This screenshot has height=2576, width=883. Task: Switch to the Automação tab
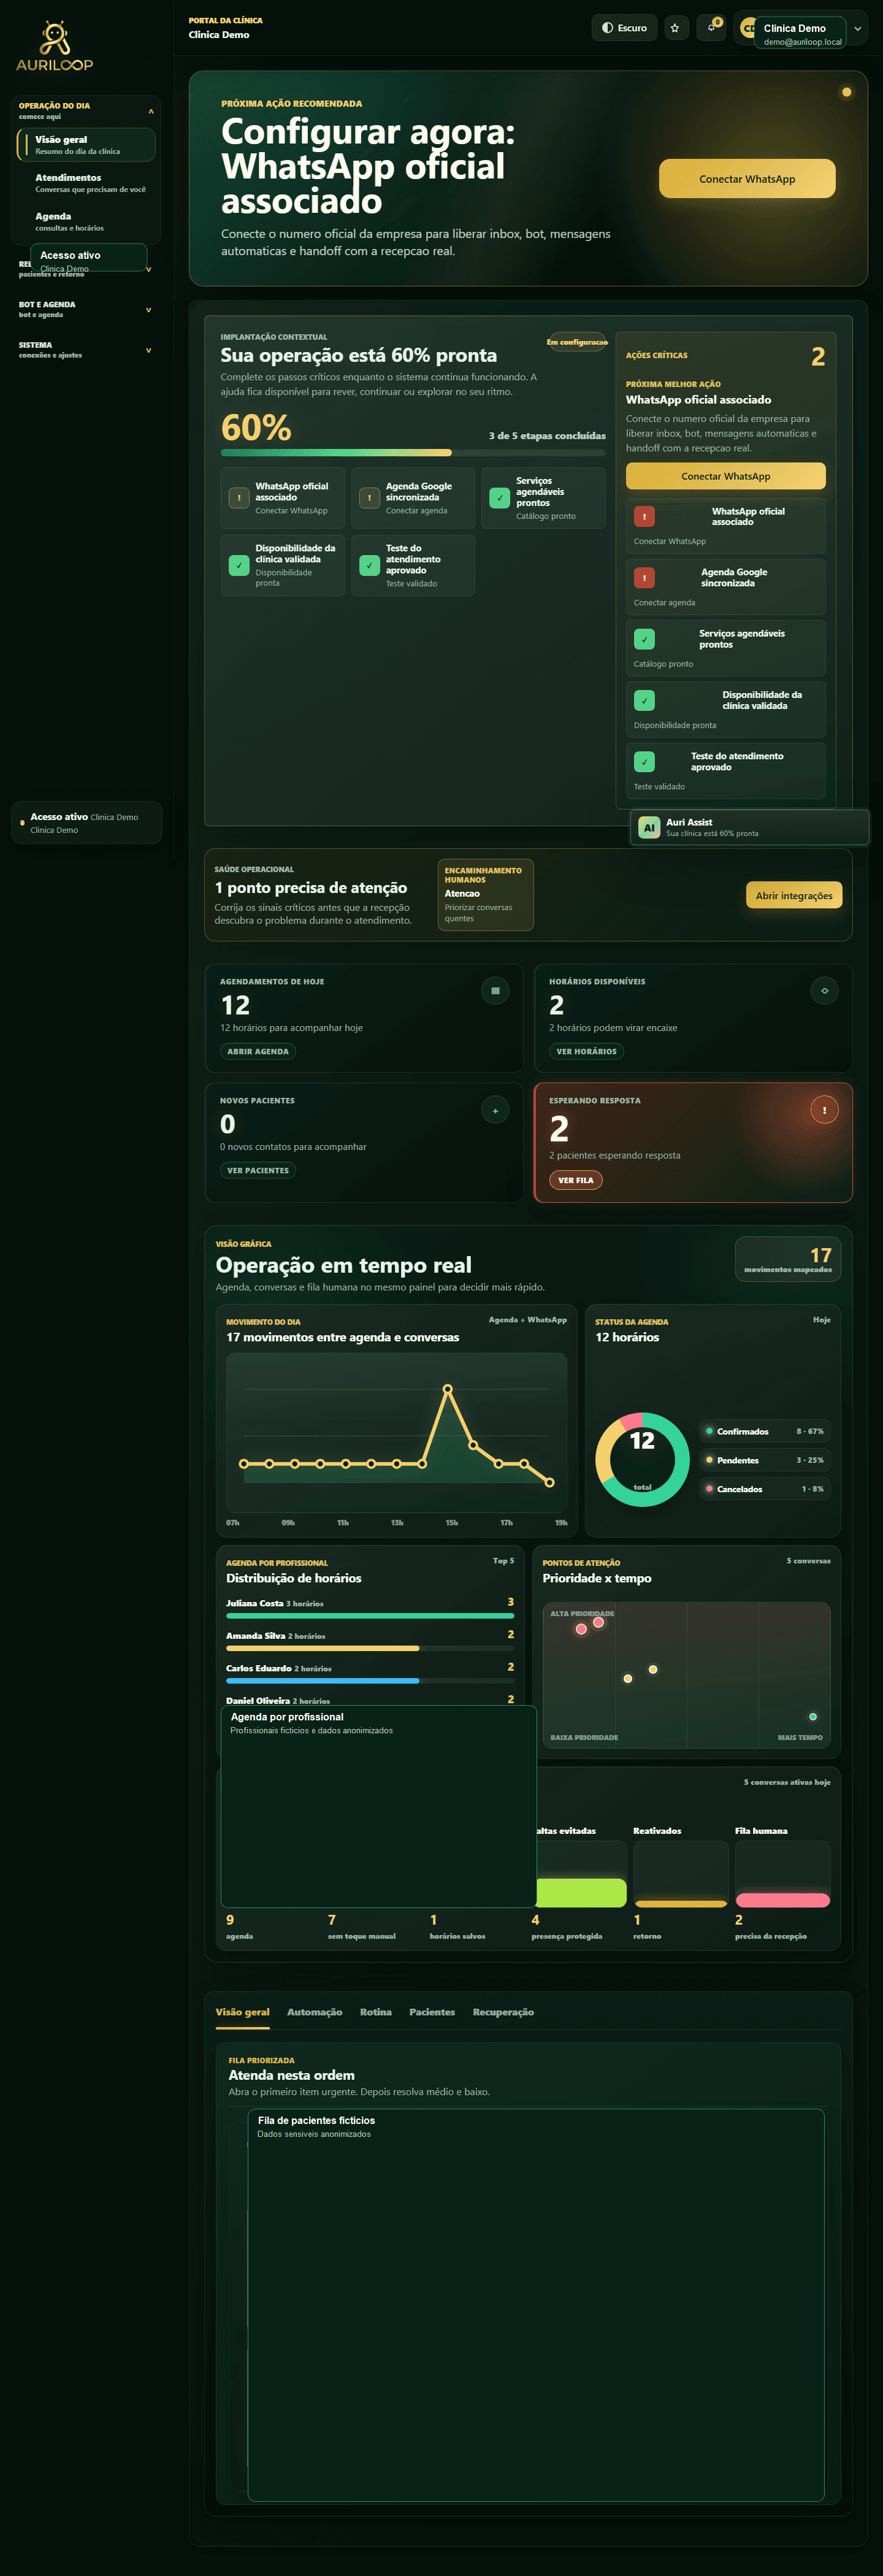click(314, 2012)
